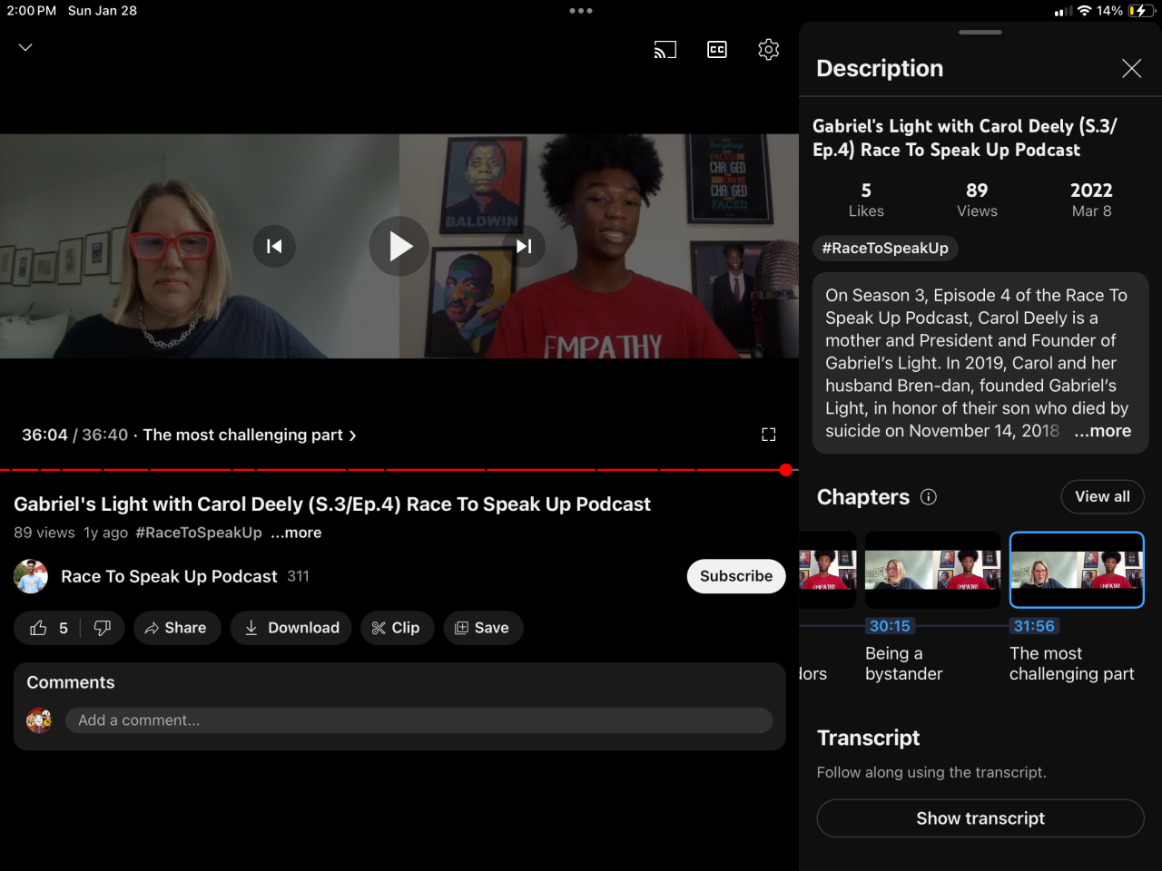Enter fullscreen mode icon
The image size is (1162, 871).
(768, 435)
